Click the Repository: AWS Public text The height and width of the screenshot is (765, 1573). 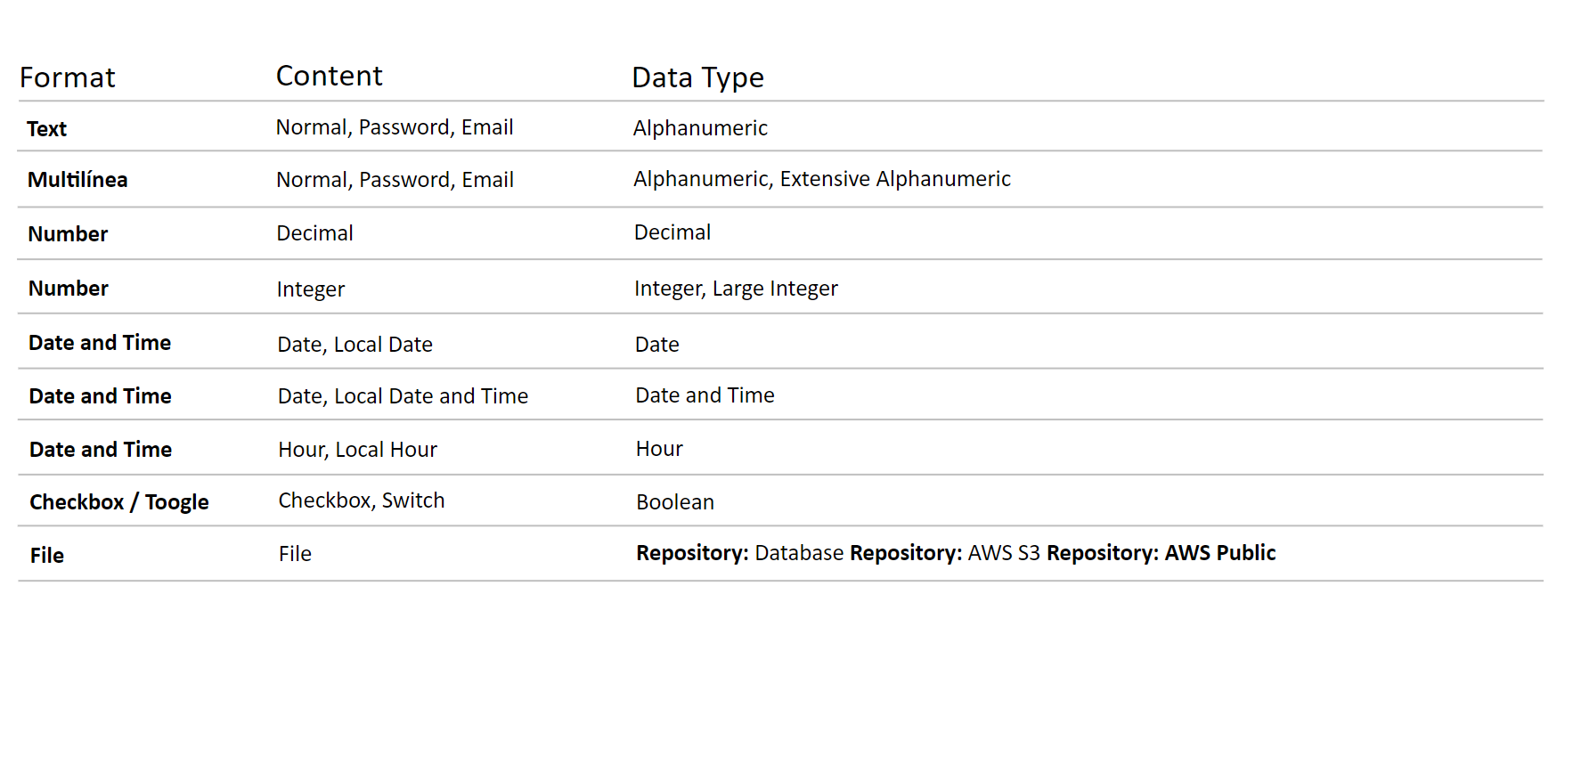point(1161,553)
